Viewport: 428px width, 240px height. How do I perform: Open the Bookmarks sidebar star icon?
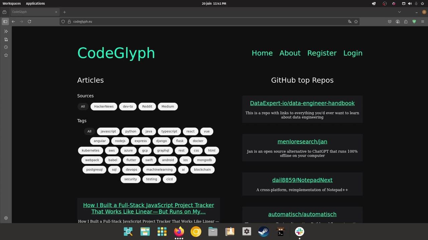pos(6,55)
